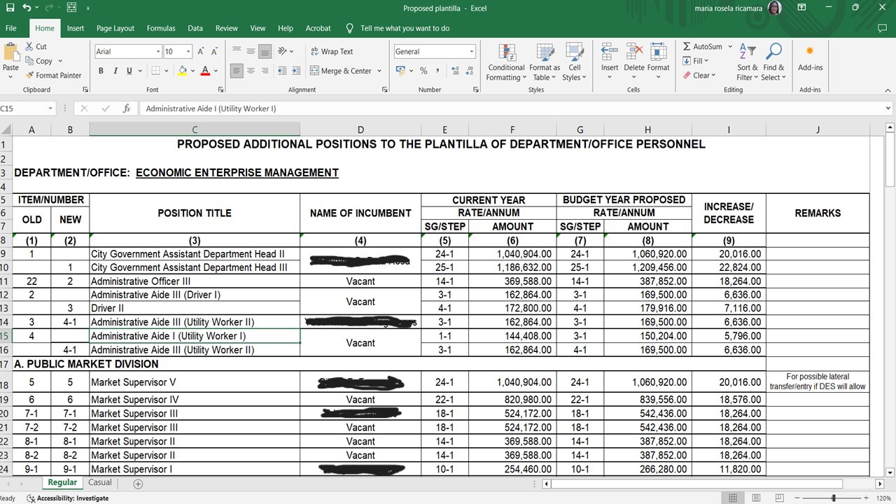The image size is (896, 504).
Task: Decrease the cell indent
Action: 282,71
